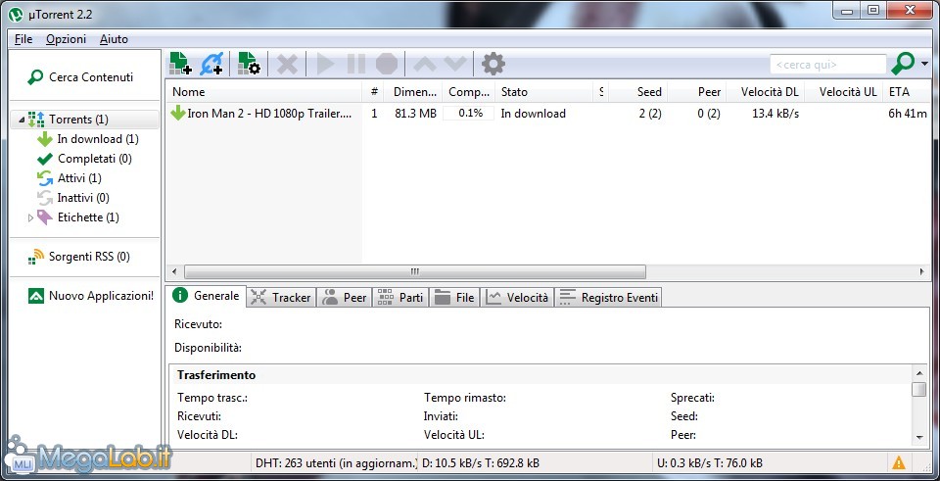Click the Add Torrent toolbar icon
Image resolution: width=940 pixels, height=481 pixels.
(180, 63)
